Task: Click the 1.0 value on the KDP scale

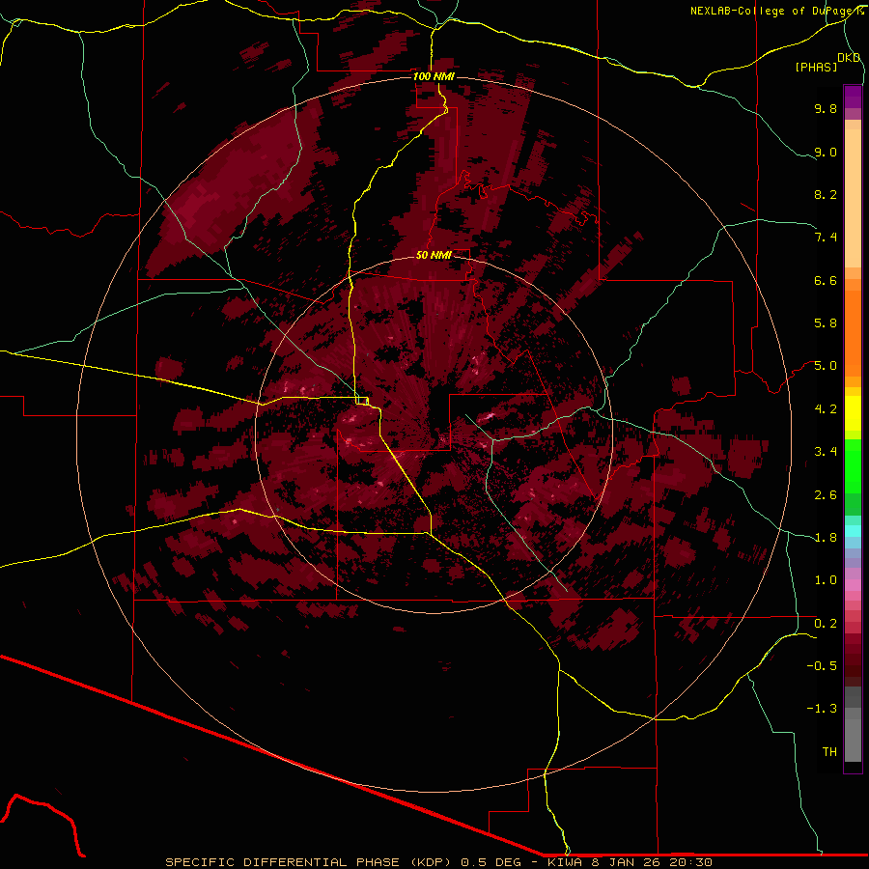Action: click(x=826, y=579)
